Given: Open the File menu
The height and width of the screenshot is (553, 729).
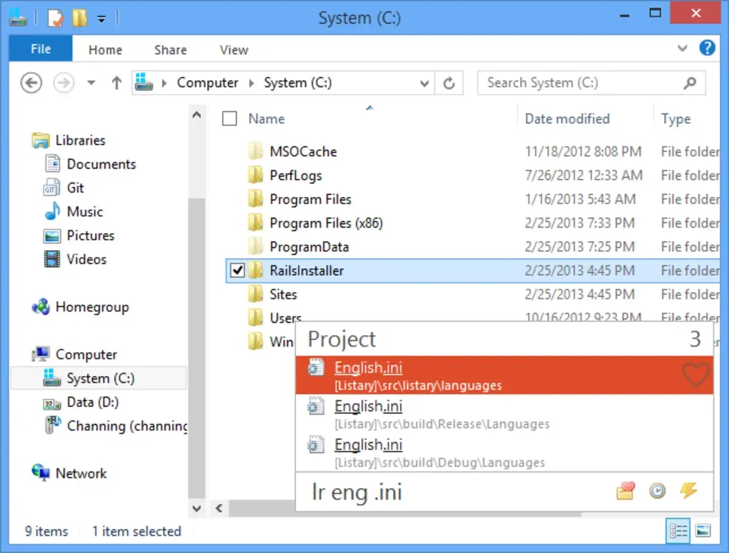Looking at the screenshot, I should tap(39, 49).
